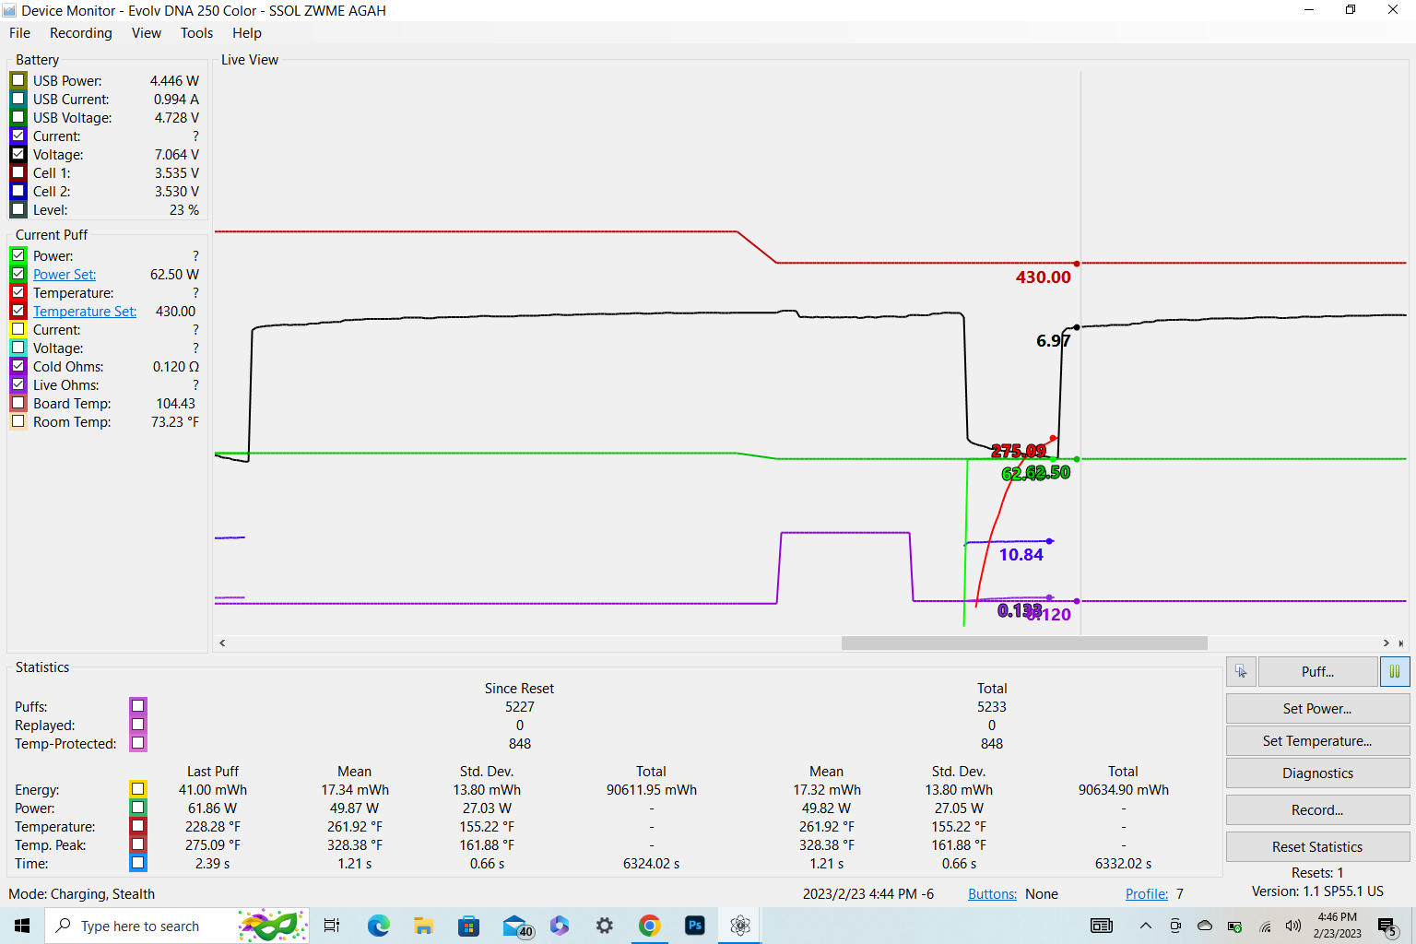Click the volume speaker icon in system tray
Image resolution: width=1416 pixels, height=944 pixels.
click(1292, 926)
